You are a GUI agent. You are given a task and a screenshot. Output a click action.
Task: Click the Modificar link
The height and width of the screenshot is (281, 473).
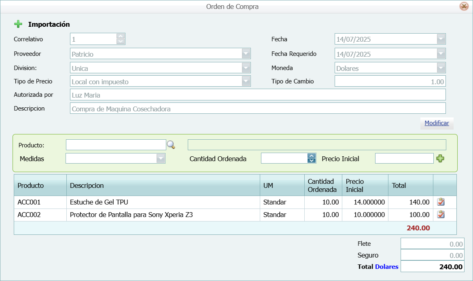[437, 123]
